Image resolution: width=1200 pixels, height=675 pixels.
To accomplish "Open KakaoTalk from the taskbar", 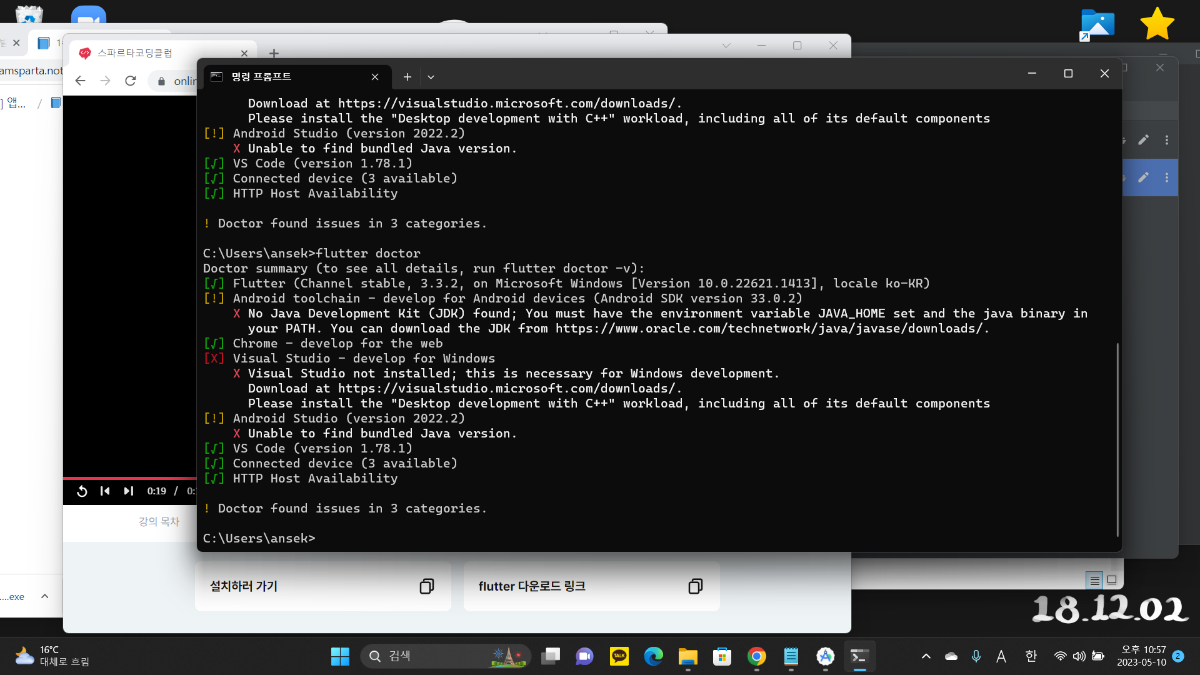I will pyautogui.click(x=619, y=656).
